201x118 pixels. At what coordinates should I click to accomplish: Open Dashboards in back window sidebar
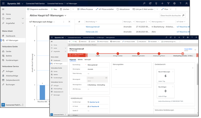point(11,36)
